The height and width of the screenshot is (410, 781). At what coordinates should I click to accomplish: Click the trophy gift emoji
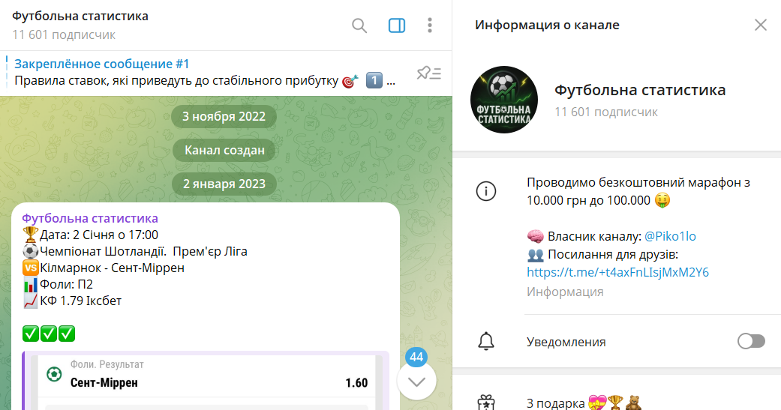coord(615,402)
